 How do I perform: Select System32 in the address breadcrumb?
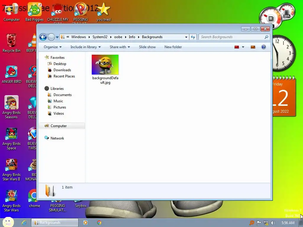100,37
